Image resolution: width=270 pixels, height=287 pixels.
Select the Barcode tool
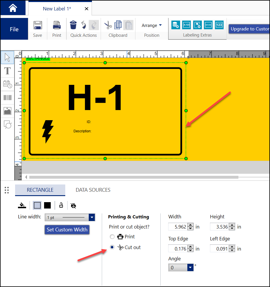(7, 98)
